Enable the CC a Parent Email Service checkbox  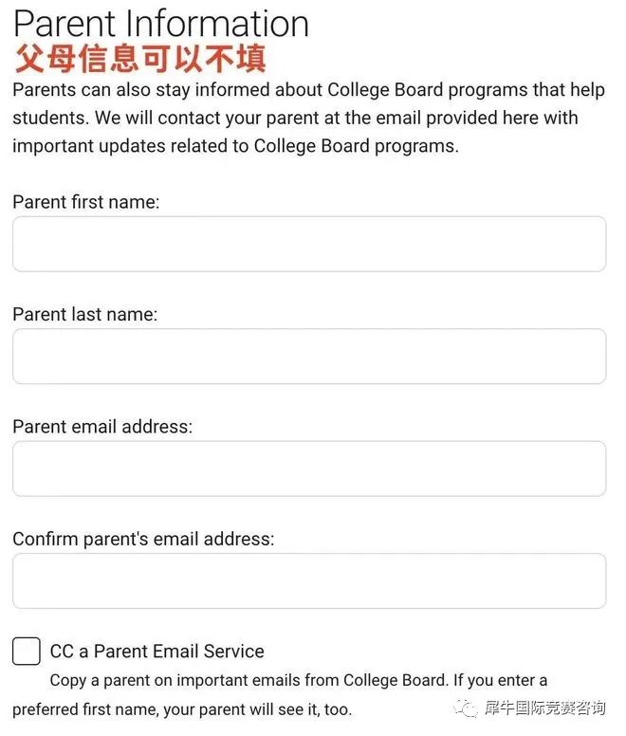coord(27,651)
